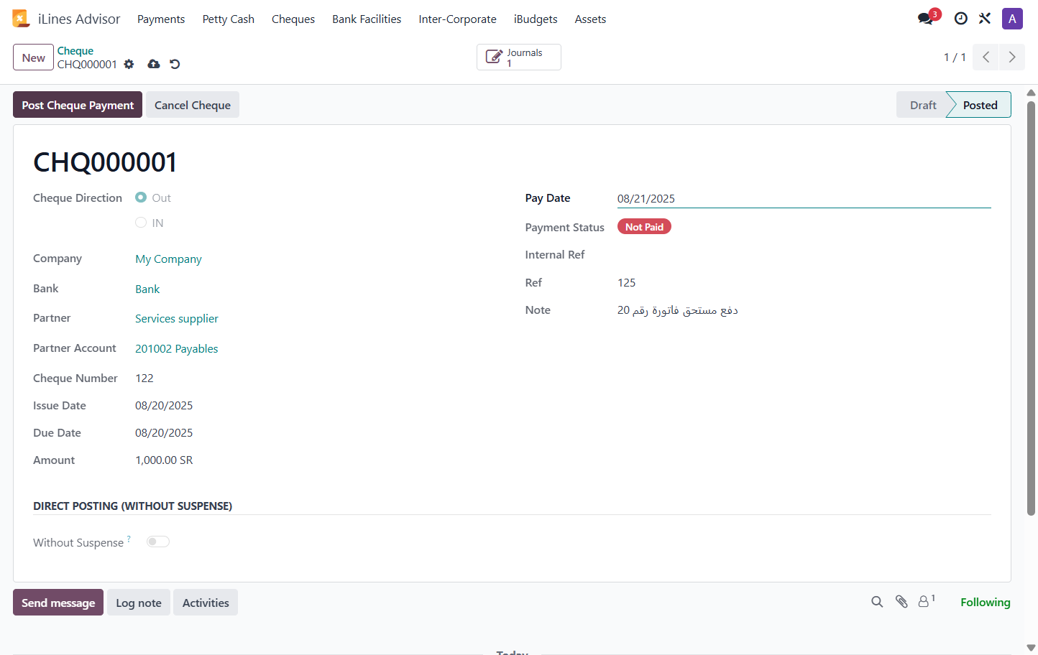Image resolution: width=1038 pixels, height=655 pixels.
Task: Click the Log note button
Action: click(x=139, y=603)
